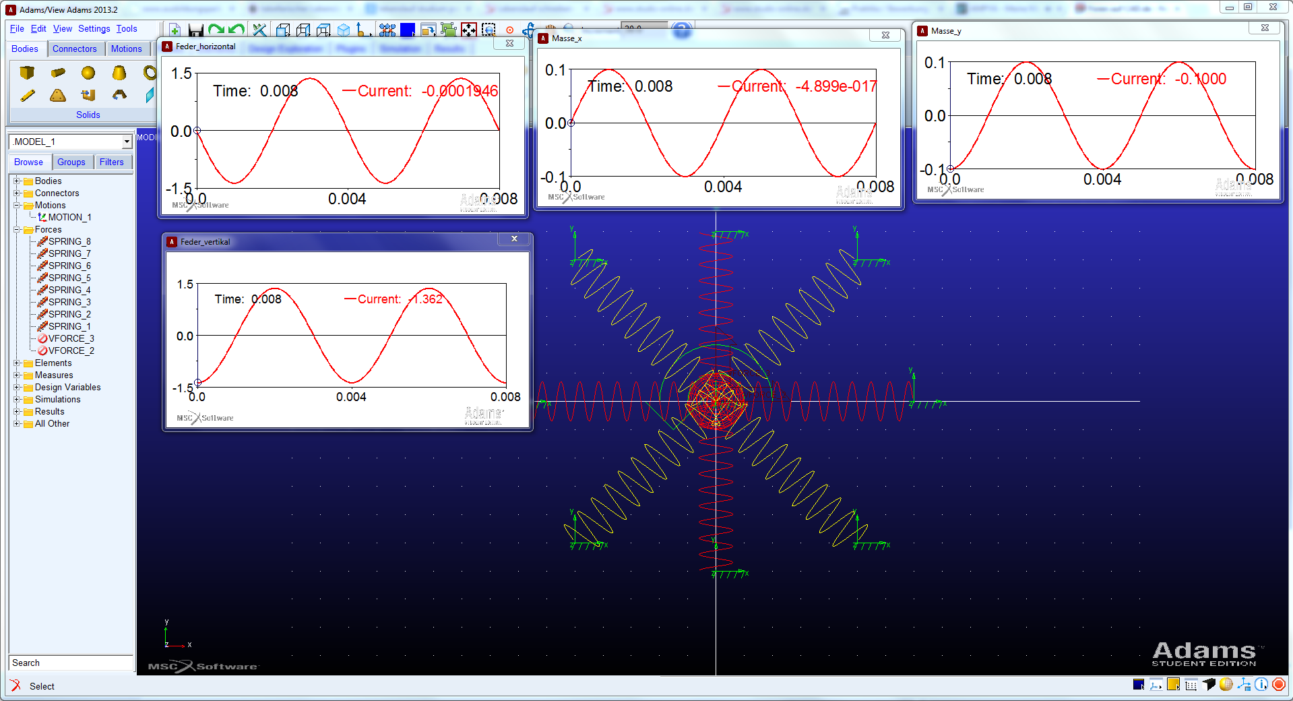Expand the Elements tree node
The width and height of the screenshot is (1293, 701).
click(17, 363)
